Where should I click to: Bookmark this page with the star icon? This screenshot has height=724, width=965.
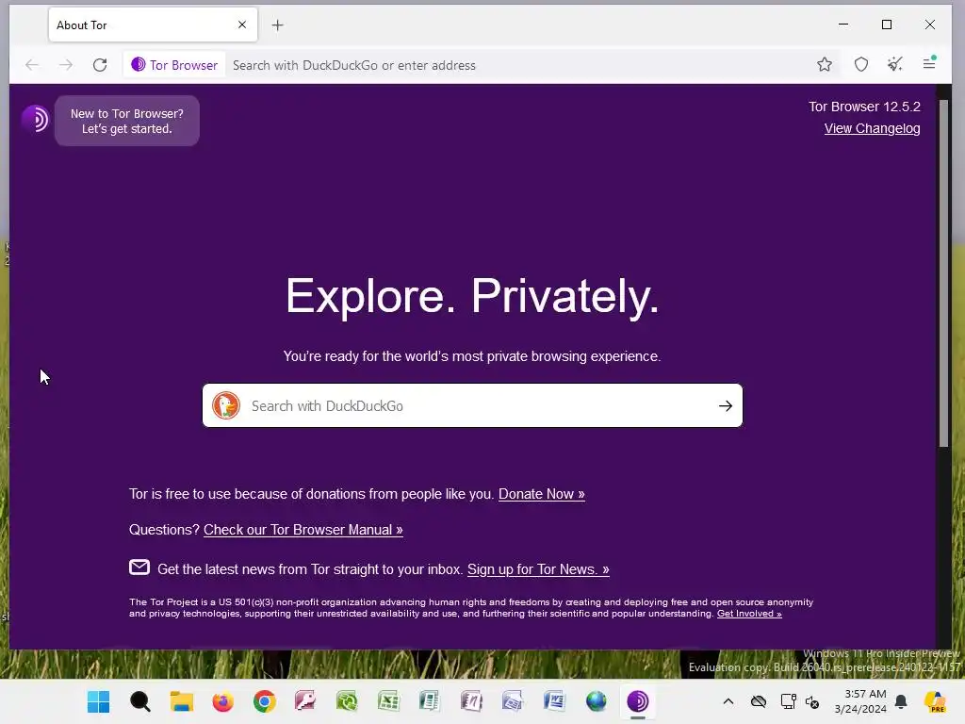(825, 64)
